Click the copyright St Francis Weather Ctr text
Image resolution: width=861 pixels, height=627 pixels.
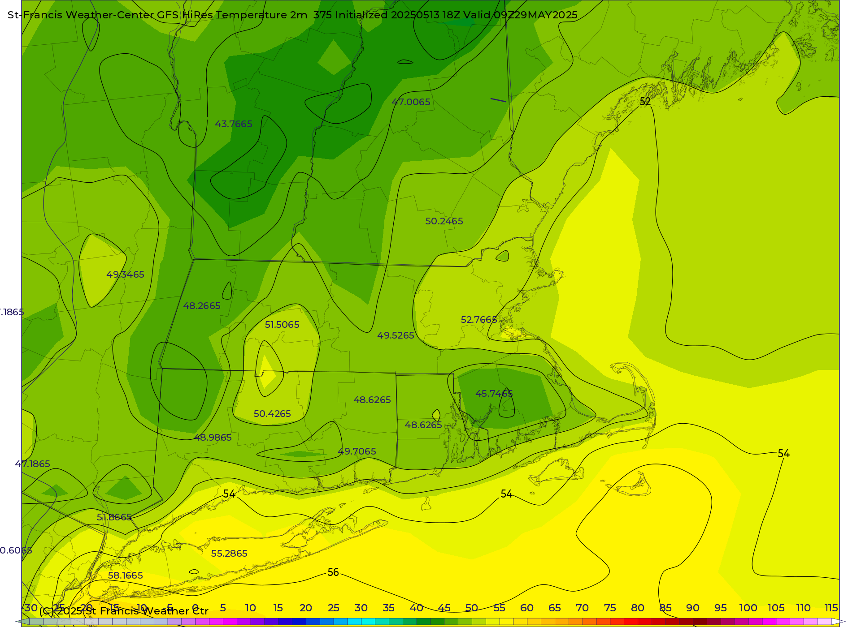(x=124, y=611)
